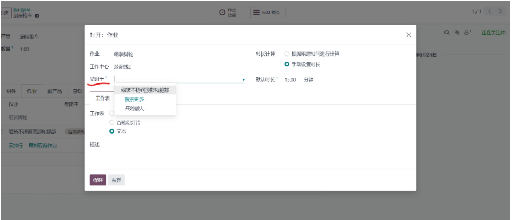Choose 文本 worksheet radio option
This screenshot has height=220, width=512.
tap(112, 131)
